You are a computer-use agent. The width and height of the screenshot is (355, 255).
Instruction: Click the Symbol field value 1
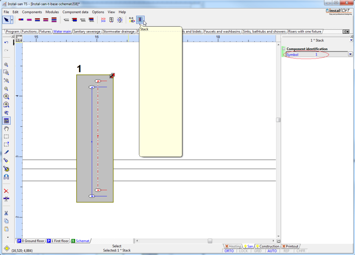316,54
